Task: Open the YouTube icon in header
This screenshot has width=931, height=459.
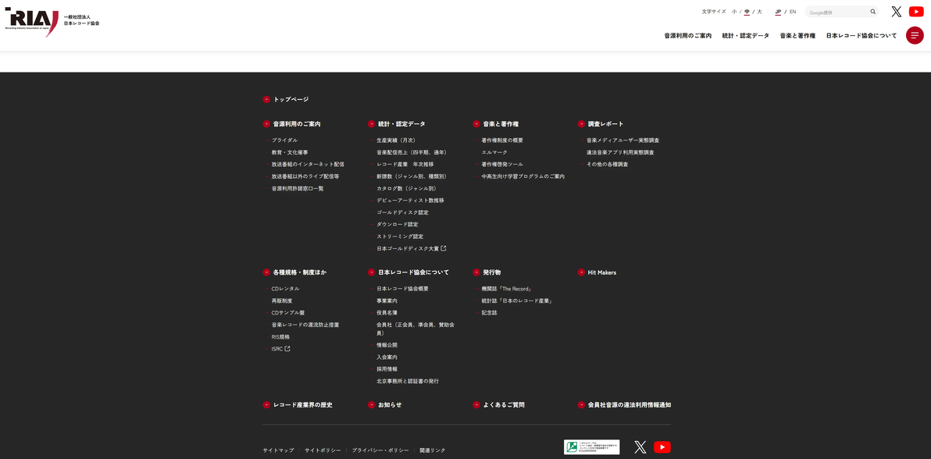Action: [916, 12]
